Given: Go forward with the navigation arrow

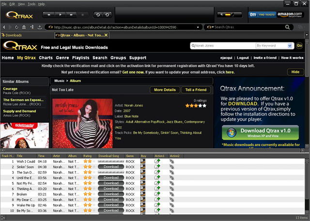Looking at the screenshot, I should coord(10,27).
